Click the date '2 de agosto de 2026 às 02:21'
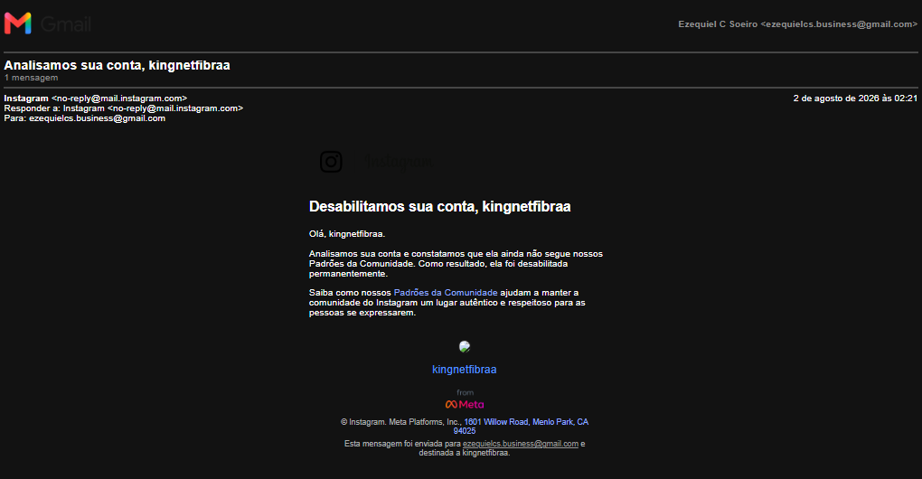Screen dimensions: 922x479 point(855,99)
